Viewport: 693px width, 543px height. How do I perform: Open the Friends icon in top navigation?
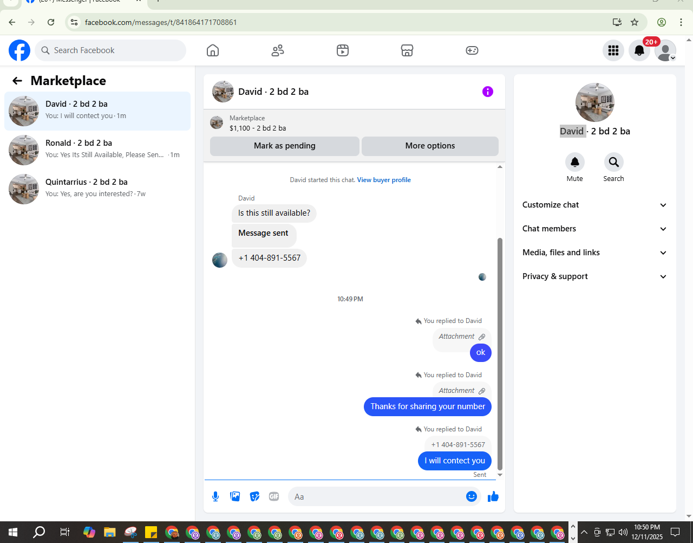click(278, 50)
